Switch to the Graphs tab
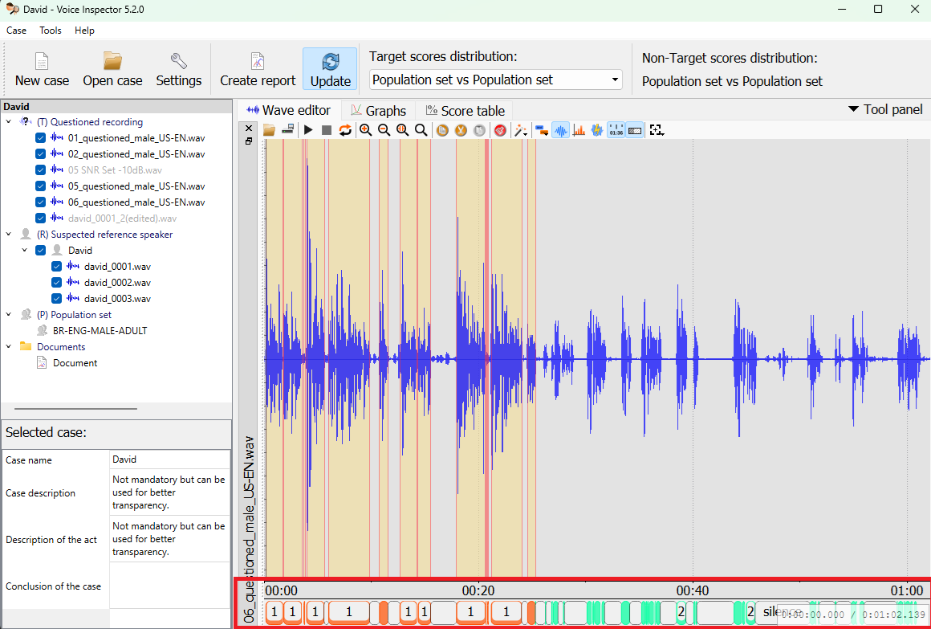Image resolution: width=931 pixels, height=629 pixels. (378, 111)
